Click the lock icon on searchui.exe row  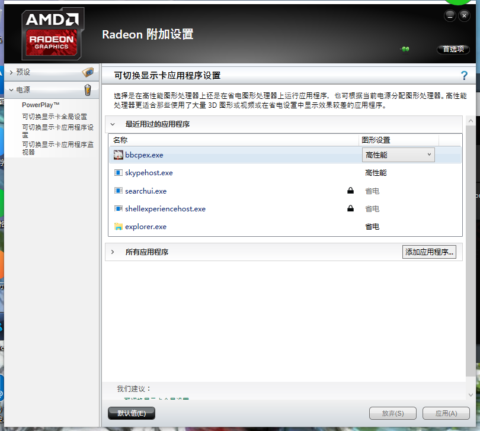(350, 191)
